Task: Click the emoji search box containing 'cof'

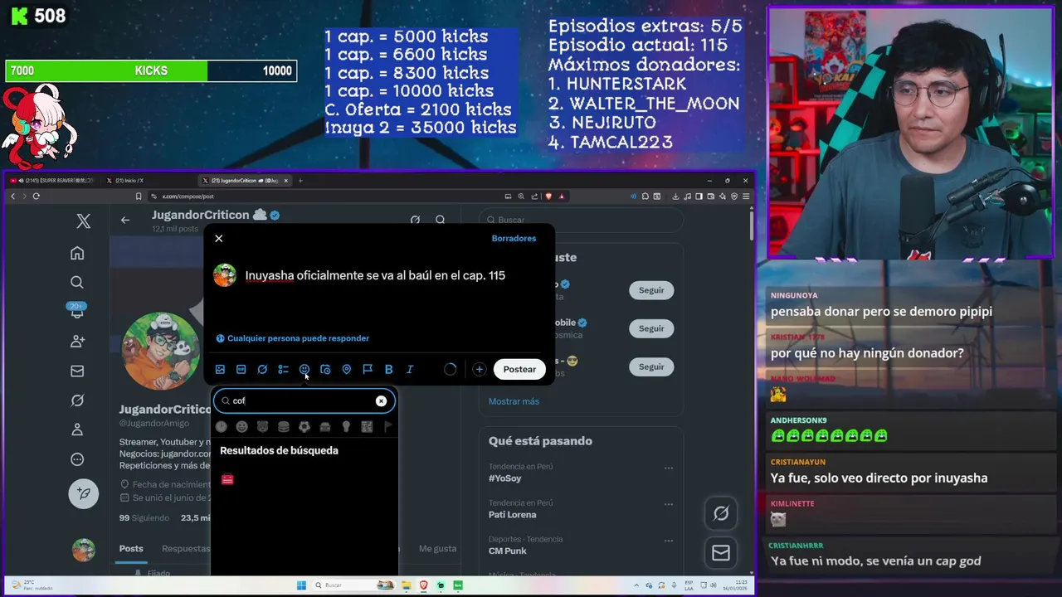Action: click(x=304, y=400)
